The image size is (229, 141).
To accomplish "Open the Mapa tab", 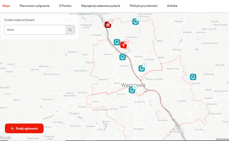I will pos(6,6).
